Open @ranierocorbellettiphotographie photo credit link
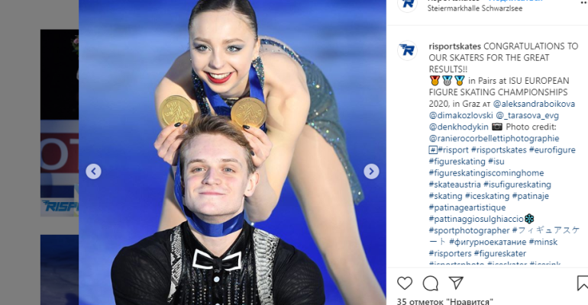The height and width of the screenshot is (305, 588). coord(494,139)
